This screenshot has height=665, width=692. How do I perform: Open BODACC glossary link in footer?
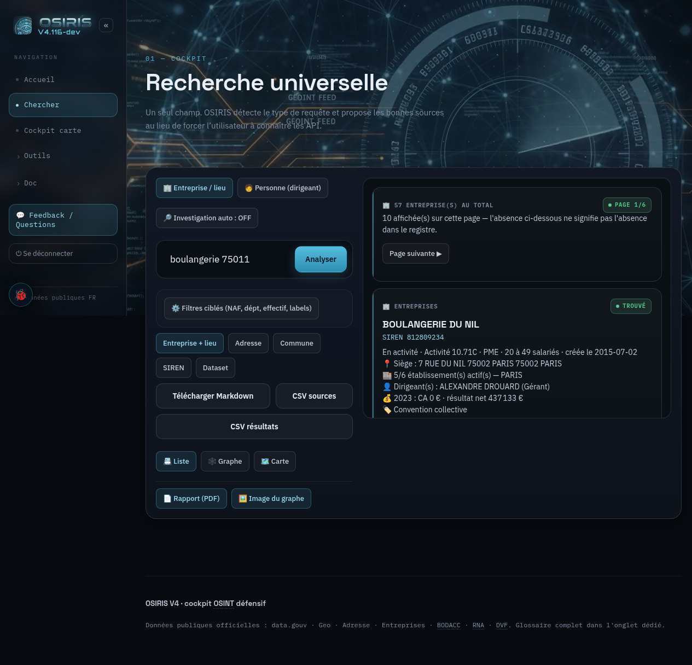[x=449, y=625]
